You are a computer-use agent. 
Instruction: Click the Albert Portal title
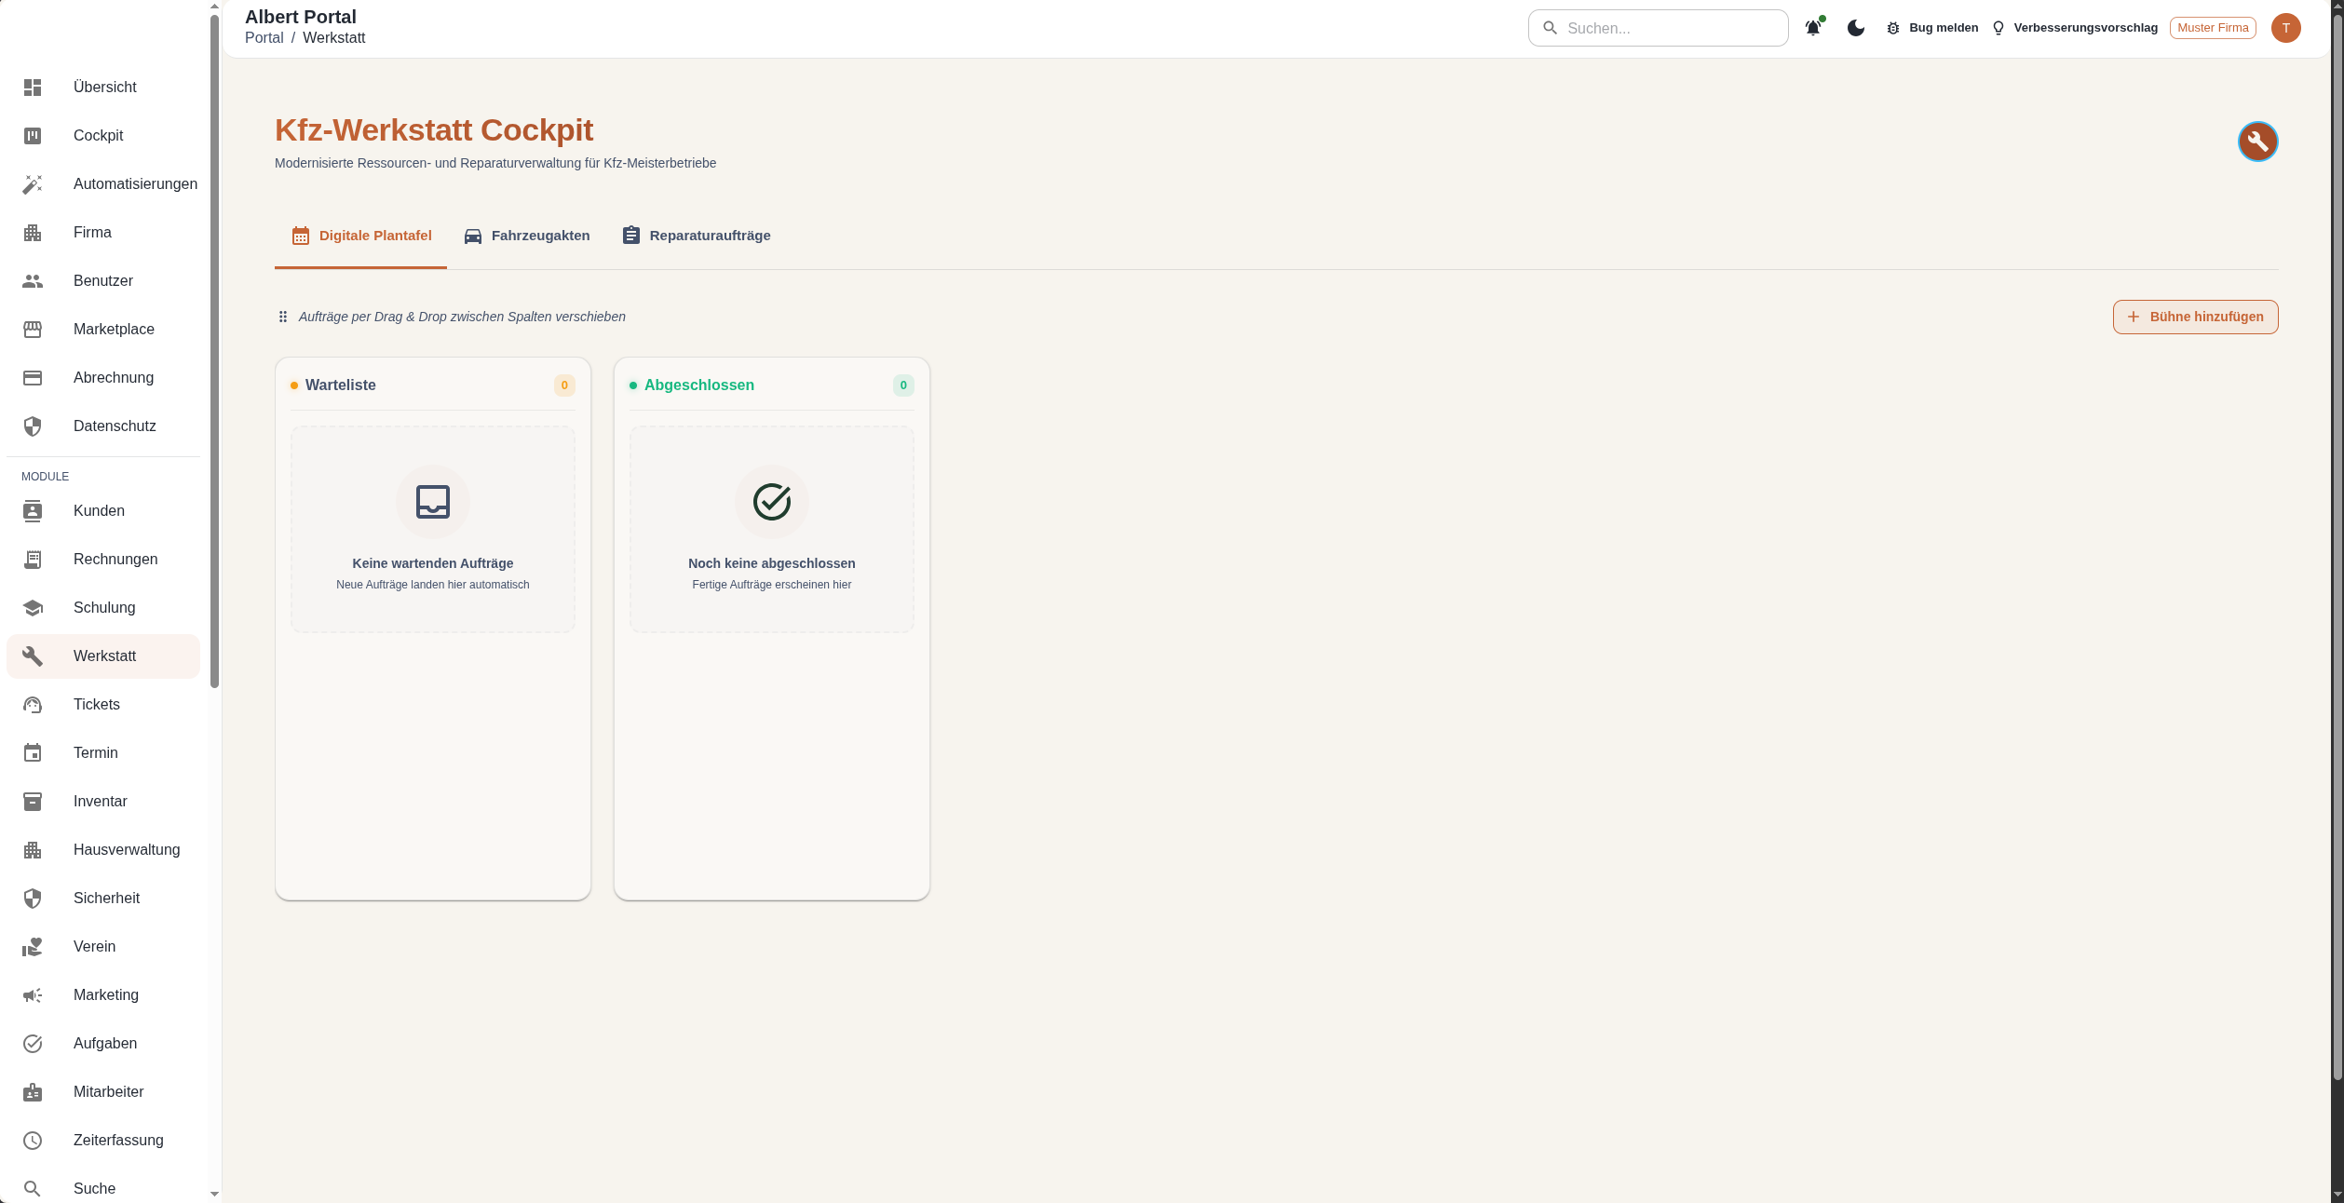point(301,17)
